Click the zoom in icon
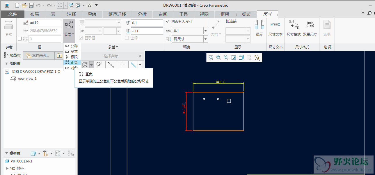The image size is (375, 175). 218,58
